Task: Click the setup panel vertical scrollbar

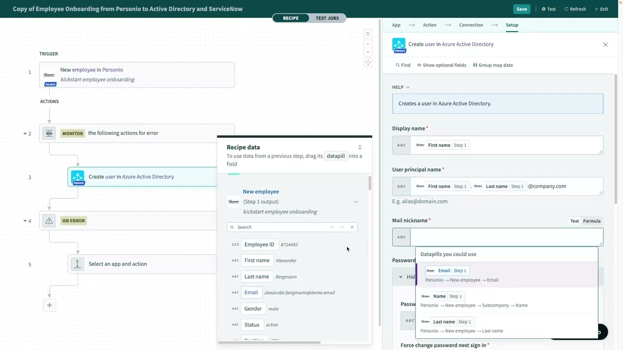Action: (616, 139)
